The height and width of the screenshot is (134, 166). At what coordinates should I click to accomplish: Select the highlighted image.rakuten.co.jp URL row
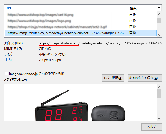[x=81, y=33]
